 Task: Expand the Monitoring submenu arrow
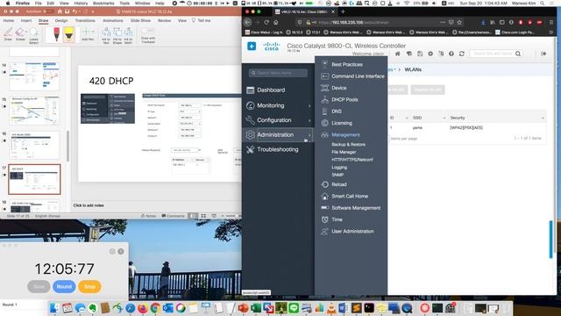[309, 105]
